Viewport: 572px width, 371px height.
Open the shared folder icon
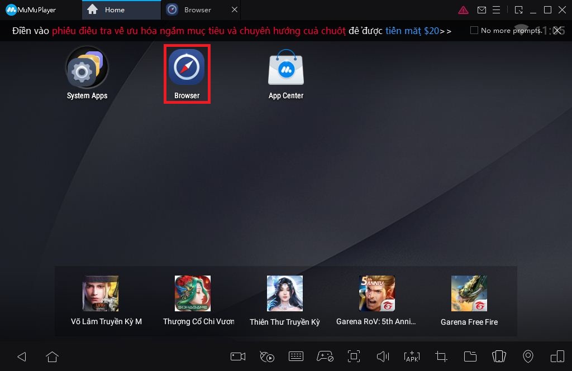tap(470, 356)
